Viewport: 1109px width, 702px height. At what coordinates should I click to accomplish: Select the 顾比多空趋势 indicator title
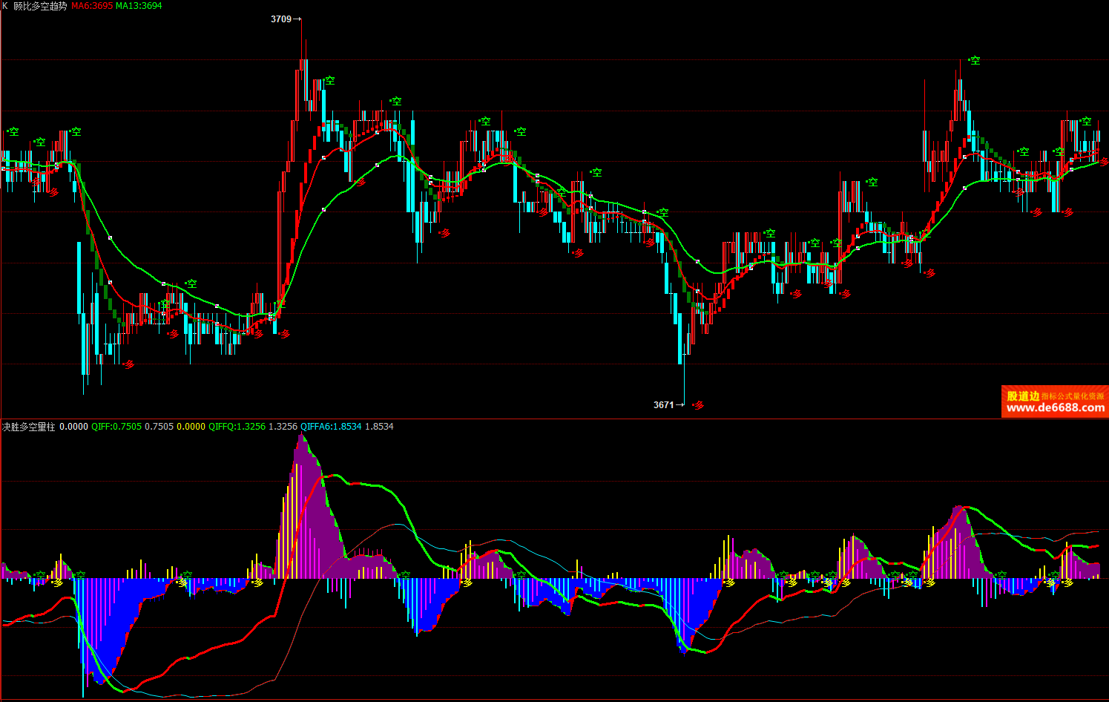[x=40, y=6]
